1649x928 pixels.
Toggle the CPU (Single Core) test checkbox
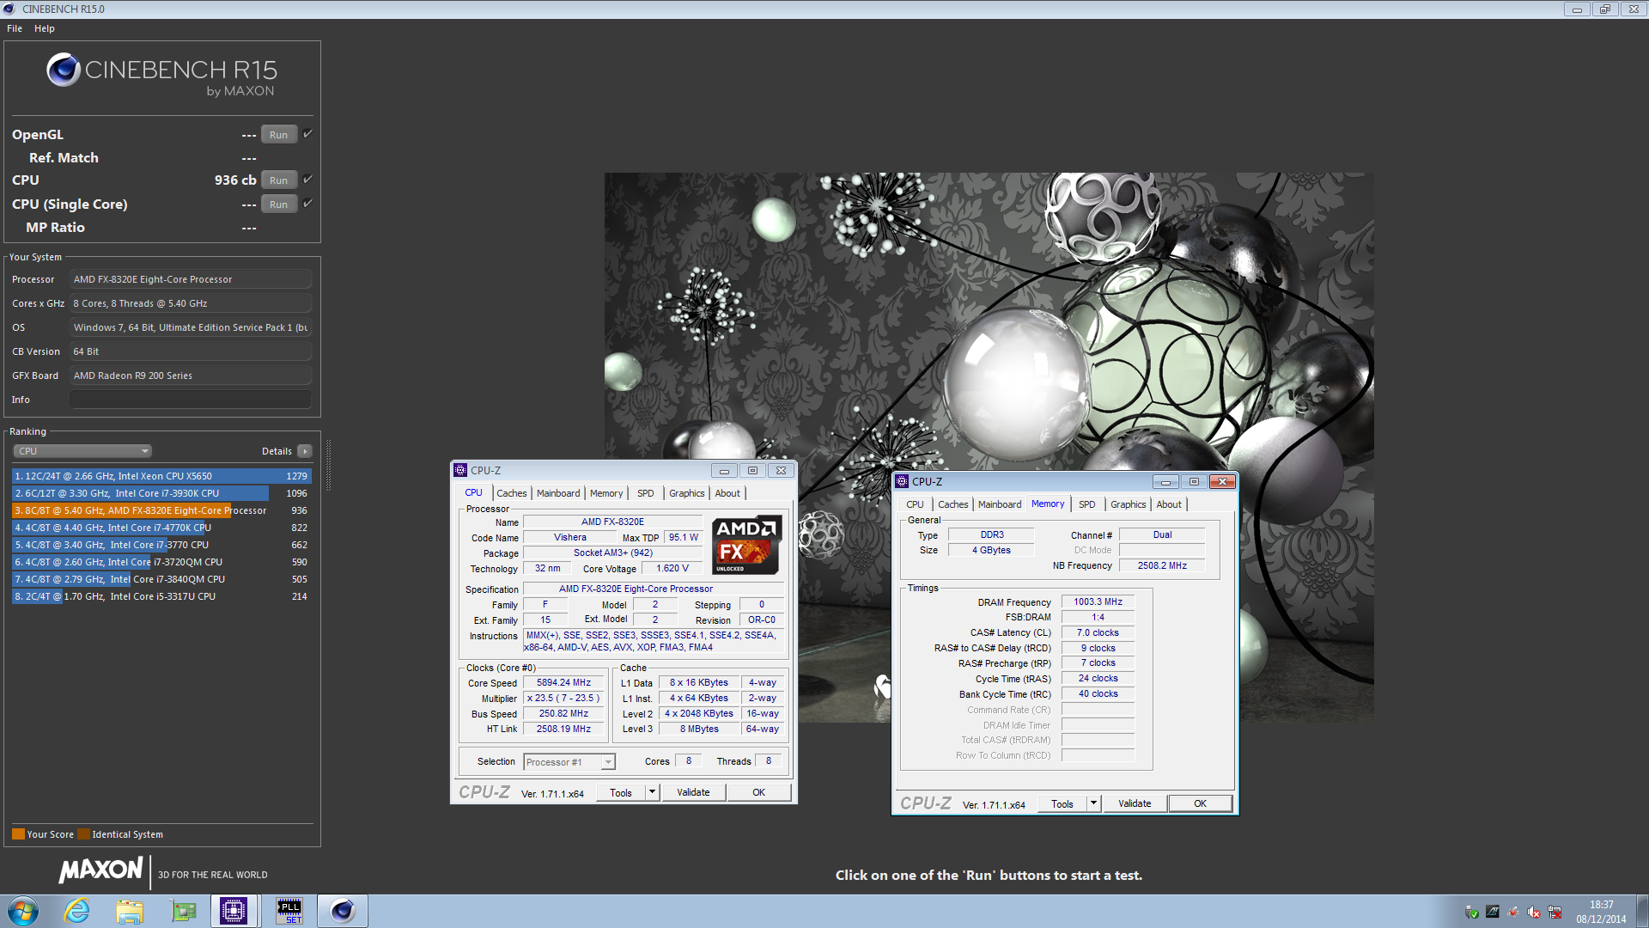click(x=307, y=203)
